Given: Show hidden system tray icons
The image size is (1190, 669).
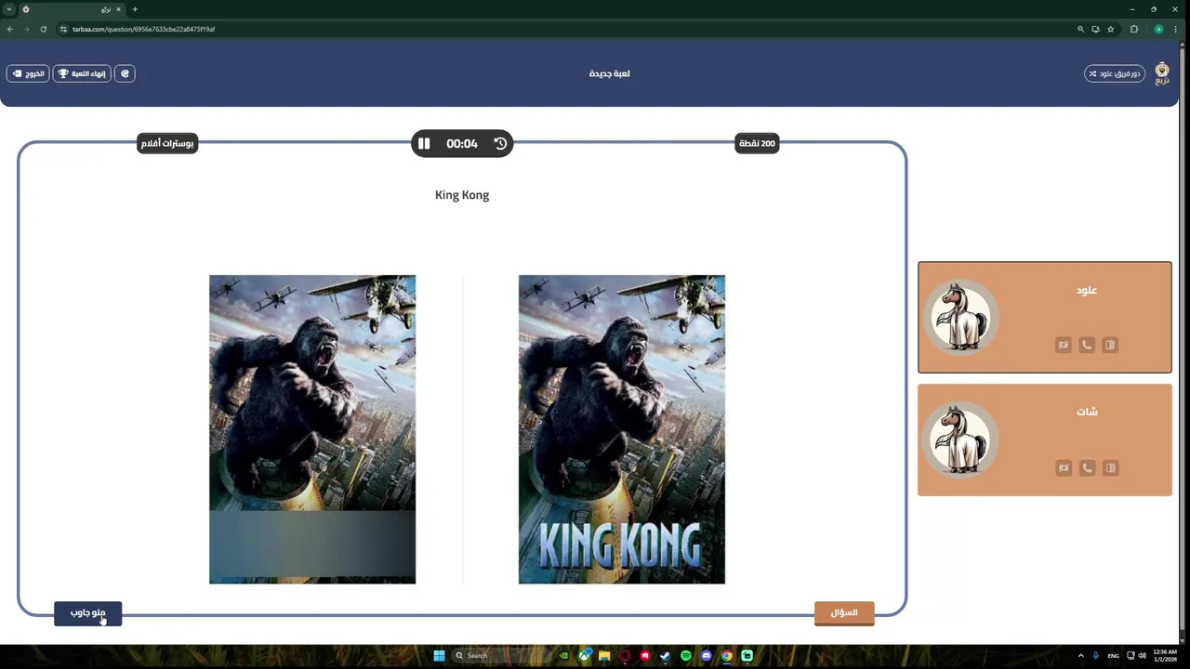Looking at the screenshot, I should tap(1081, 655).
